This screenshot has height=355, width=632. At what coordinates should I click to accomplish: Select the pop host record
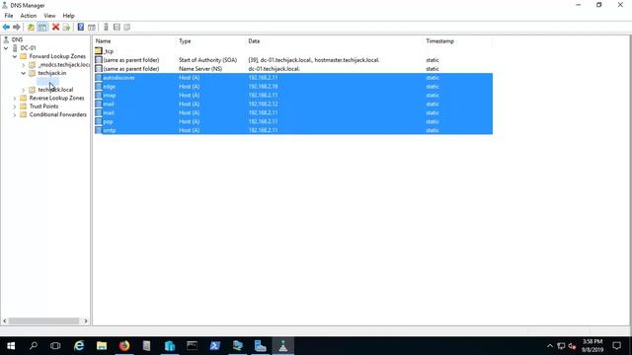tap(293, 121)
